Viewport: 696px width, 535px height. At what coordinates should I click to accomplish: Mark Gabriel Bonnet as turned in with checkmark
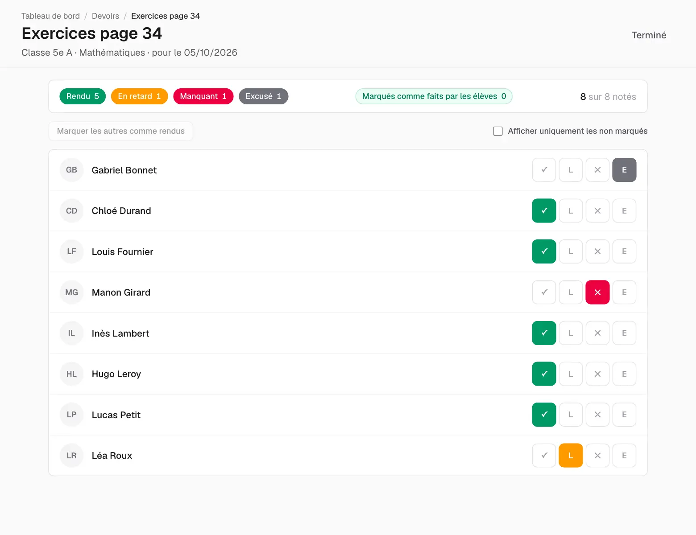[544, 170]
